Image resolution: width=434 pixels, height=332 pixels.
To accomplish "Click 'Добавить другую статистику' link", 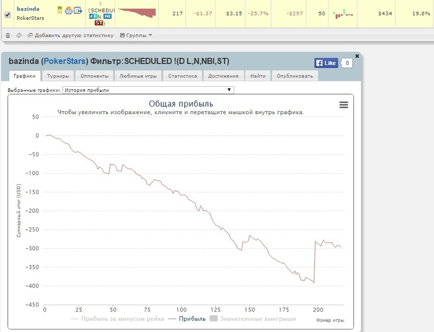I will (x=71, y=35).
